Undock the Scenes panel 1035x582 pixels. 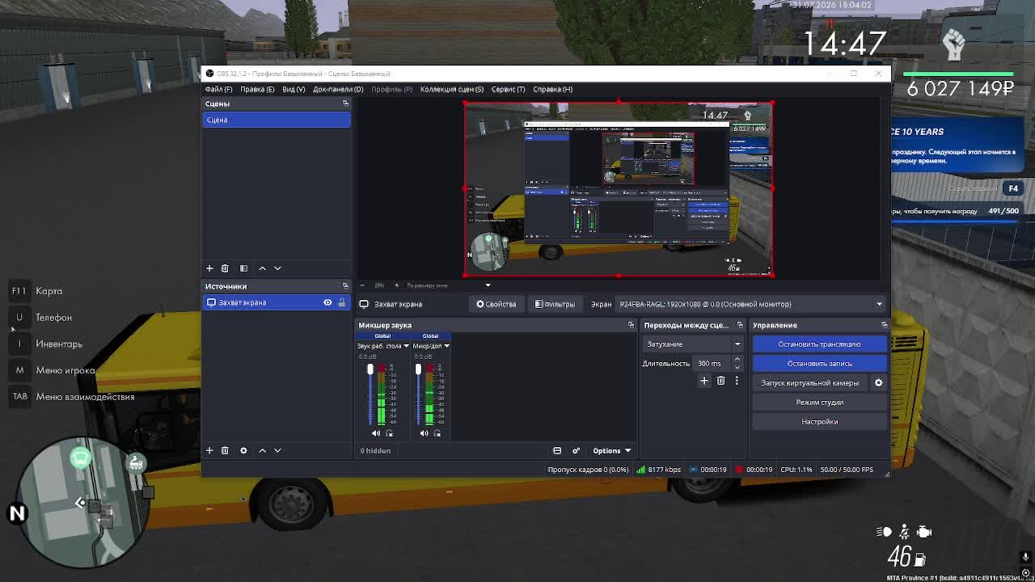pyautogui.click(x=345, y=103)
